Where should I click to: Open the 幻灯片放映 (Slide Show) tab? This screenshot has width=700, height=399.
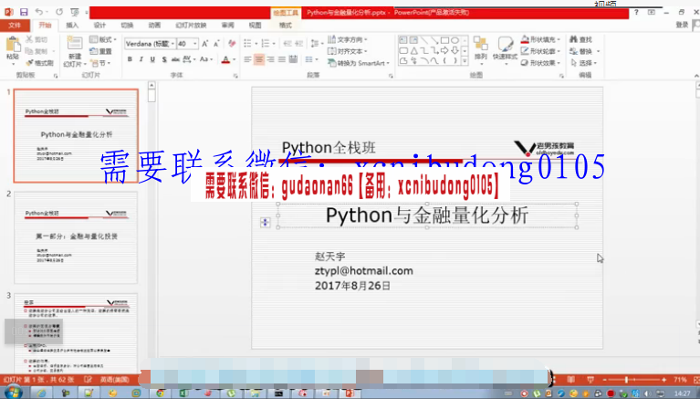[191, 25]
